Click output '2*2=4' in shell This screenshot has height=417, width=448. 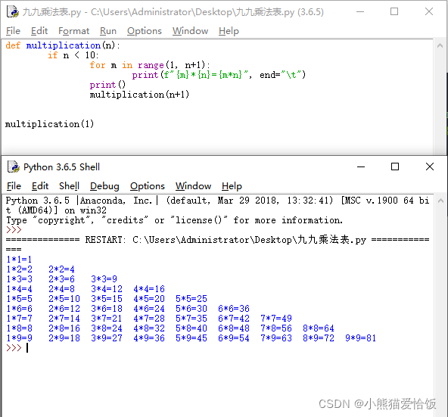[x=61, y=269]
